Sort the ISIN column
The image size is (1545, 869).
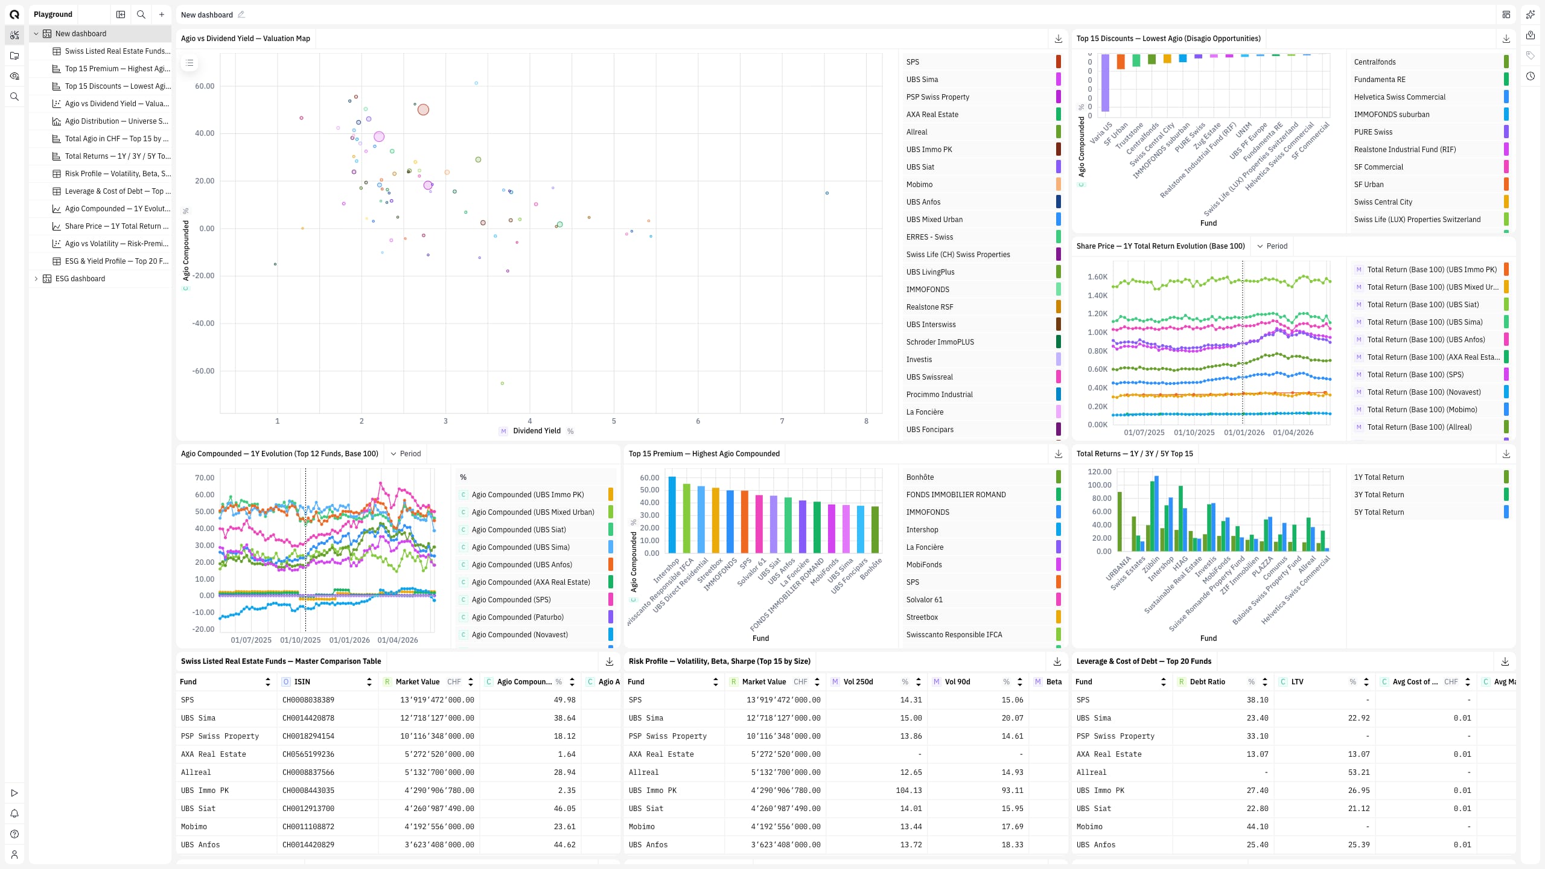pos(369,682)
